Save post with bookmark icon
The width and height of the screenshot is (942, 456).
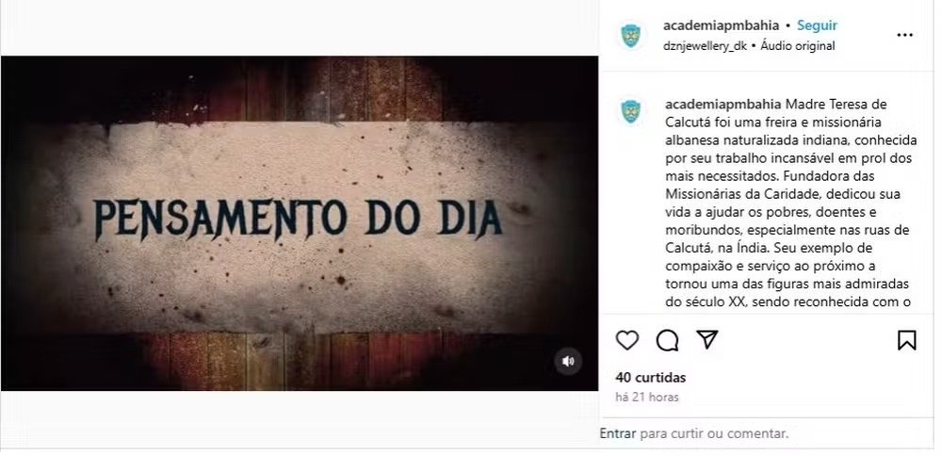pyautogui.click(x=906, y=341)
